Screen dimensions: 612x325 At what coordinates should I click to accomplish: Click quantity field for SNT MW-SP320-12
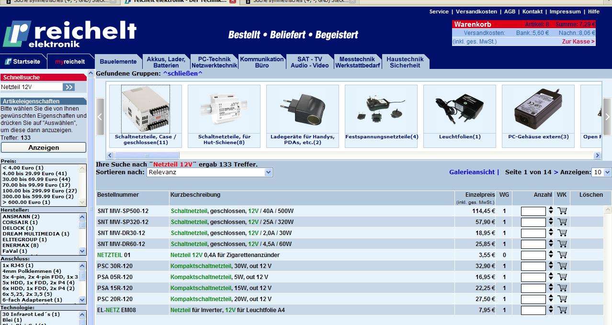(x=533, y=222)
